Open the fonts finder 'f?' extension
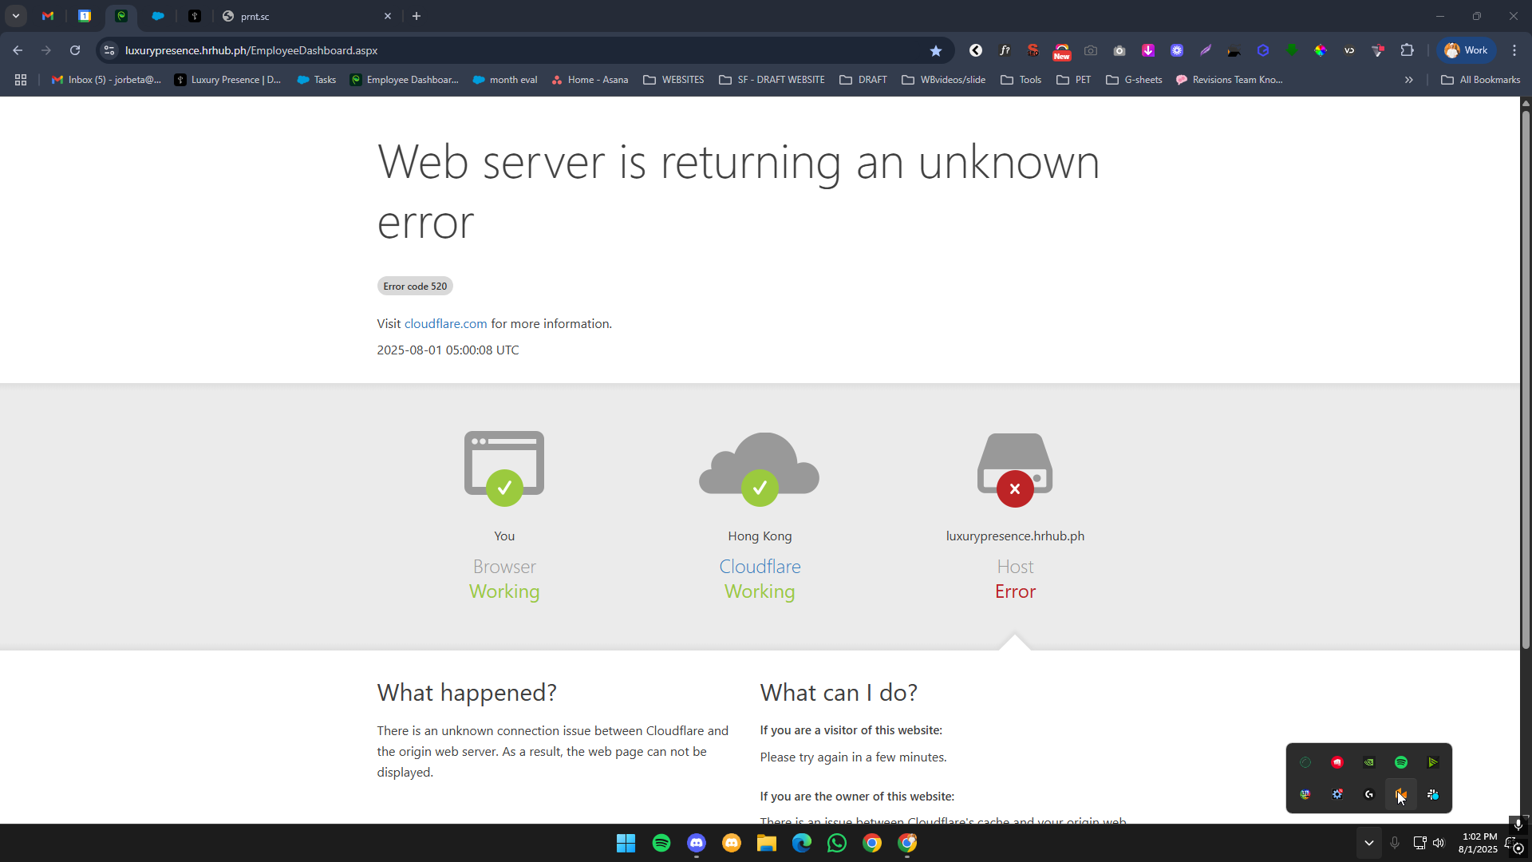This screenshot has height=862, width=1532. tap(1005, 50)
